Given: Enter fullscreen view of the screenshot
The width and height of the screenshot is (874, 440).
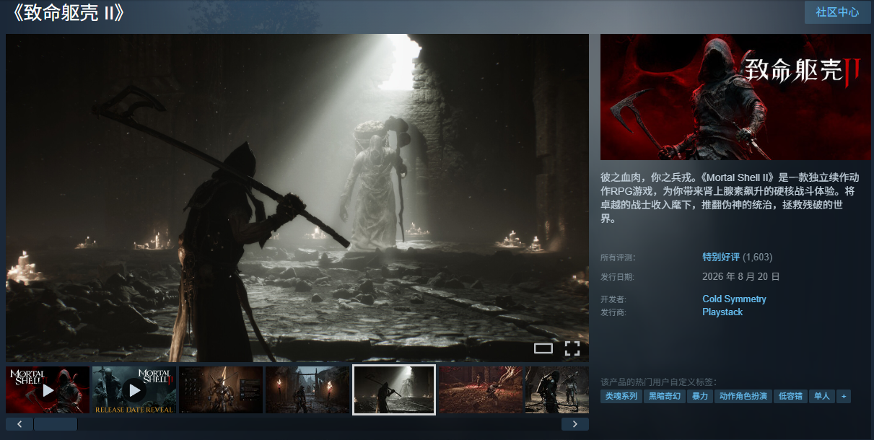Looking at the screenshot, I should pyautogui.click(x=572, y=349).
